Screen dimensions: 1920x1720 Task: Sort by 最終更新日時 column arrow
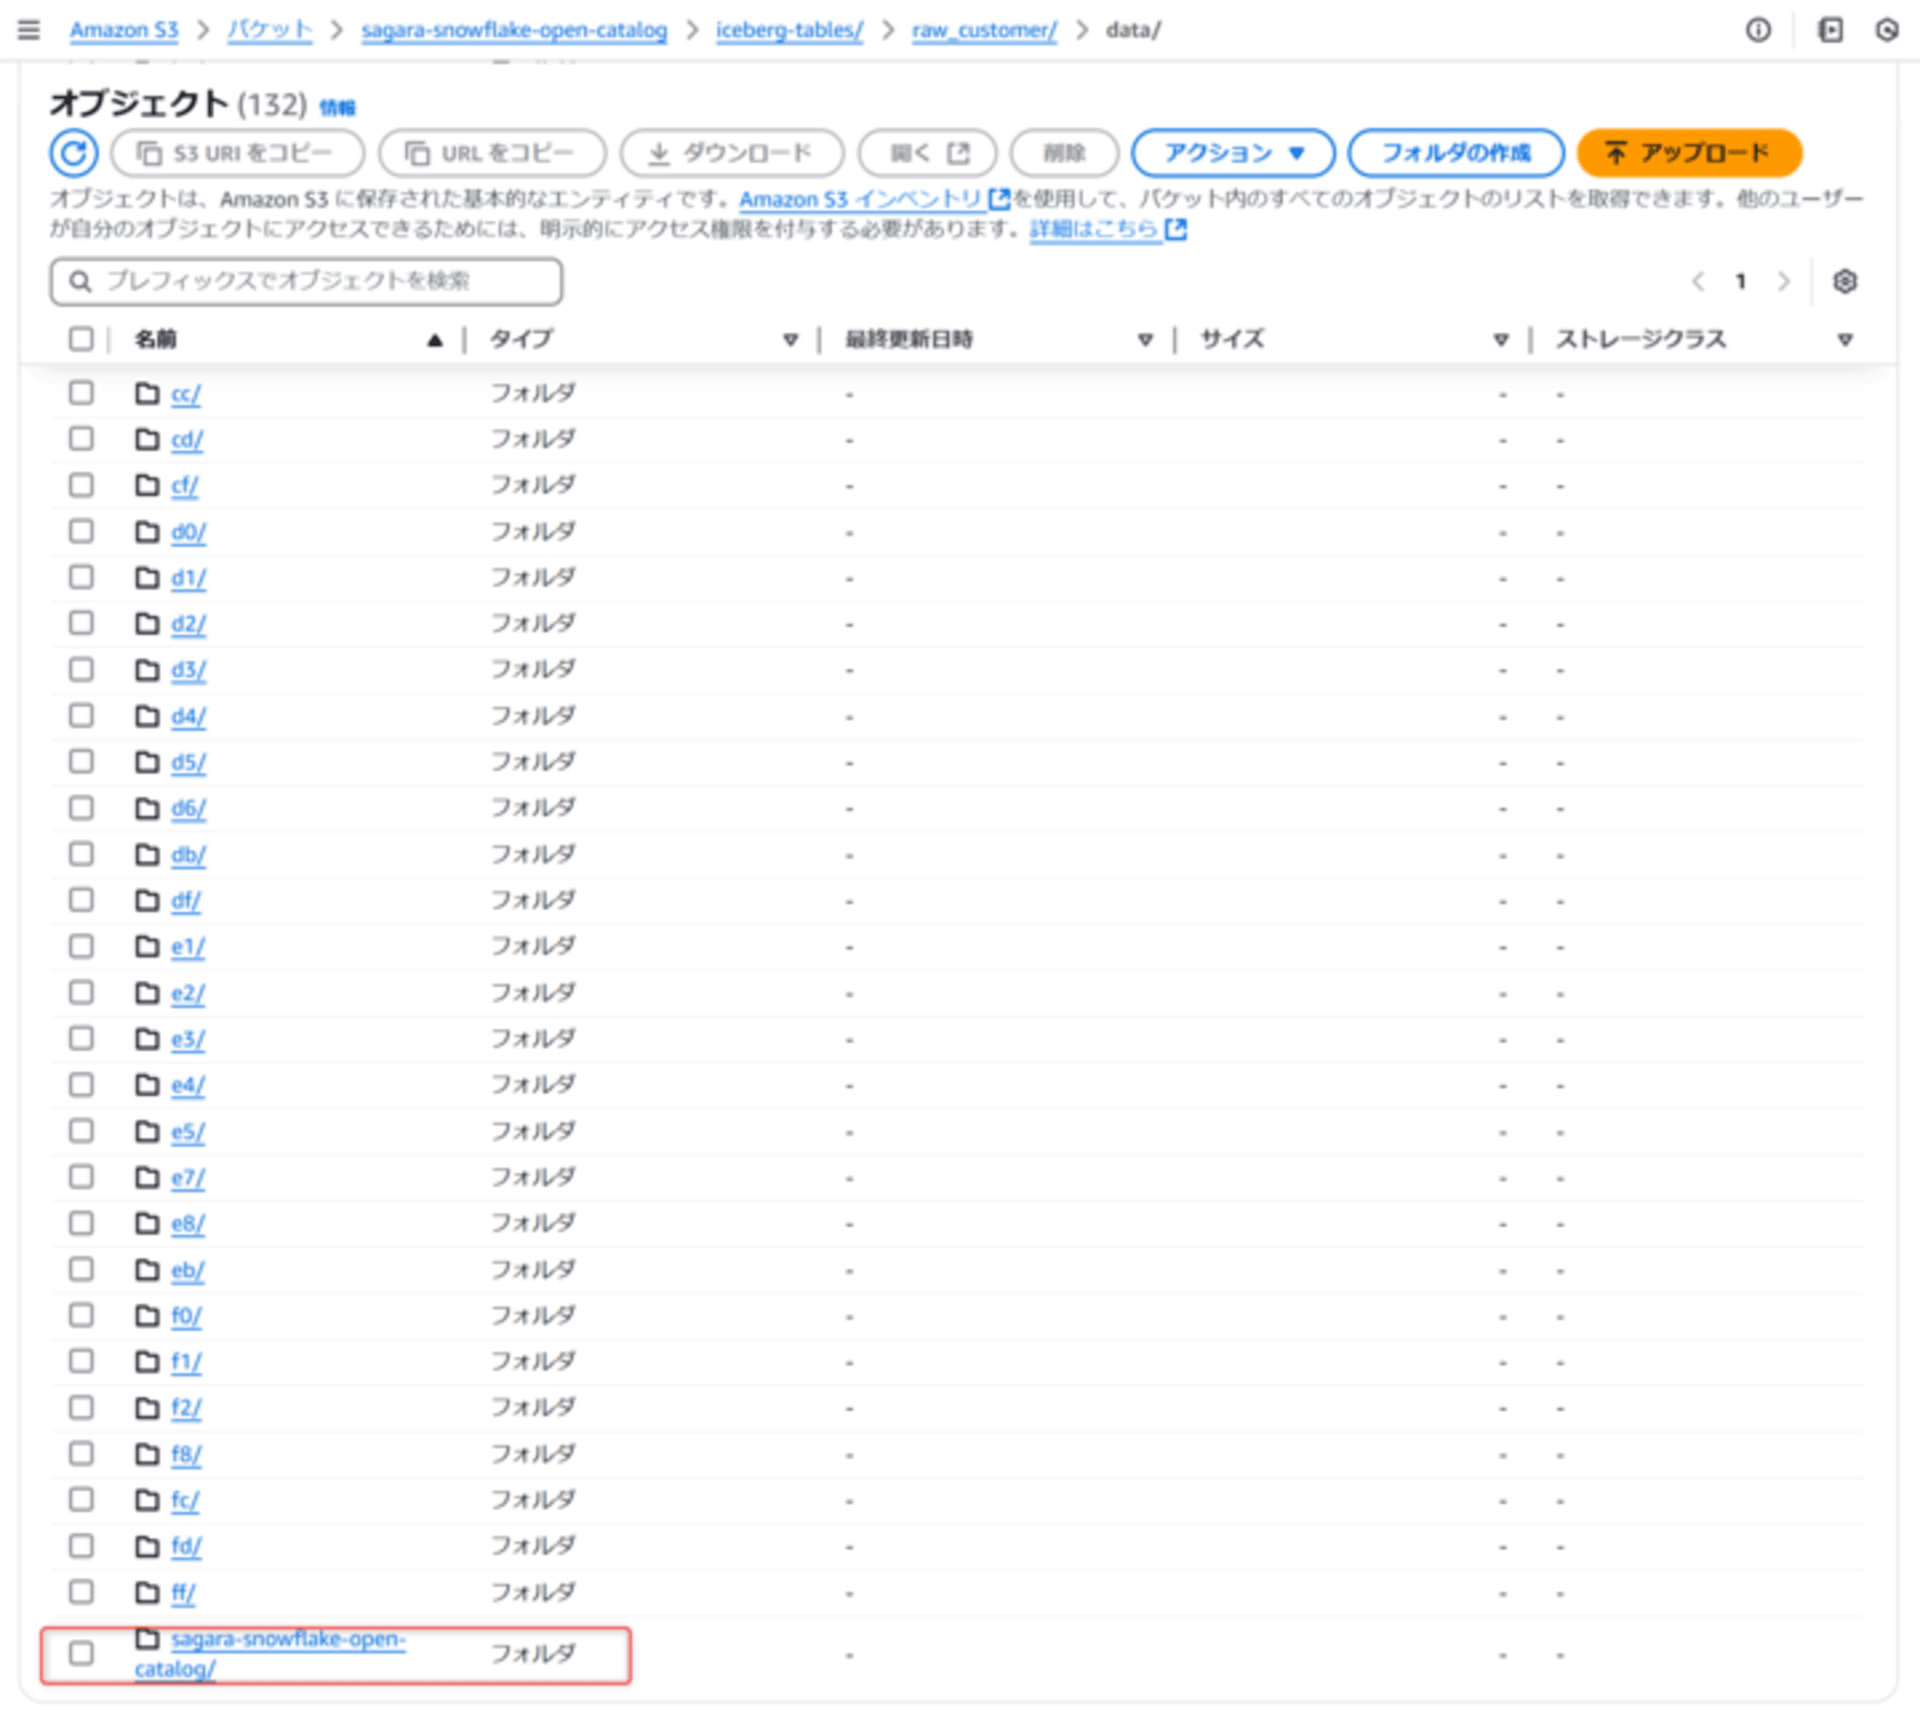pos(1144,339)
